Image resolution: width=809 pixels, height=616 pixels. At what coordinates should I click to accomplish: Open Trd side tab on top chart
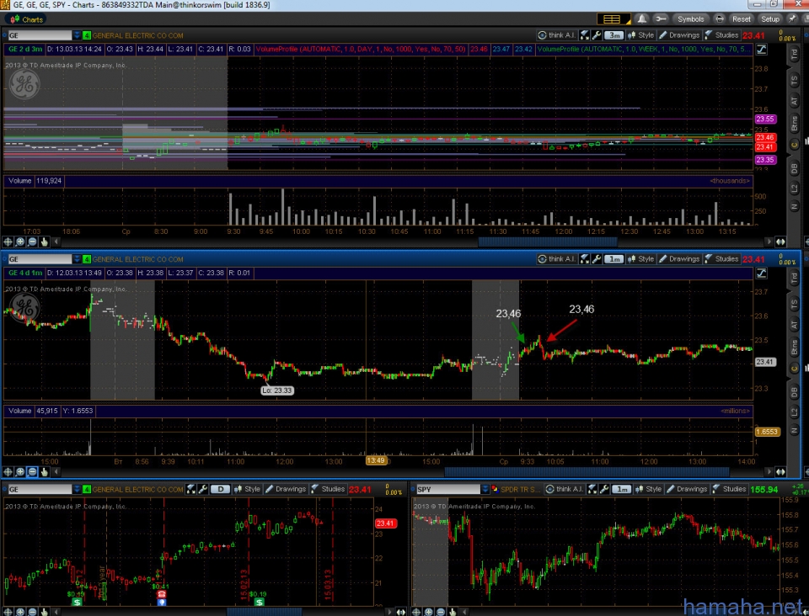pyautogui.click(x=795, y=55)
